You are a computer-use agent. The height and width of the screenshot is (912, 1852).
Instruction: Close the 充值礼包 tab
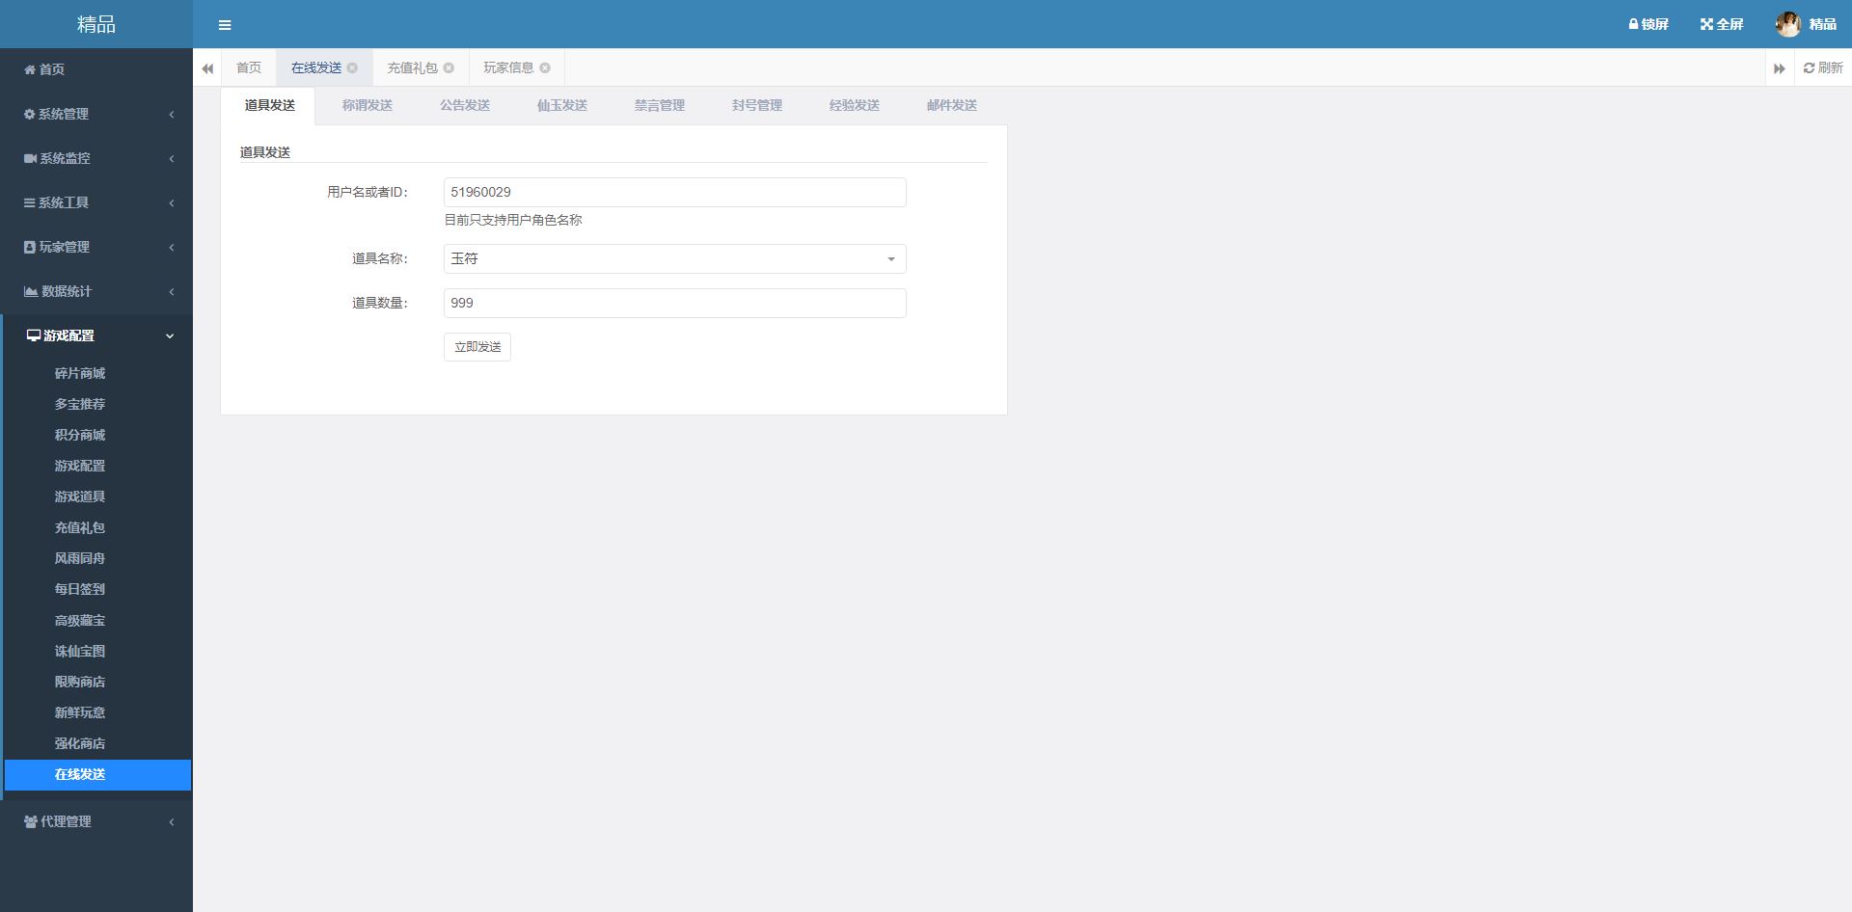point(449,67)
